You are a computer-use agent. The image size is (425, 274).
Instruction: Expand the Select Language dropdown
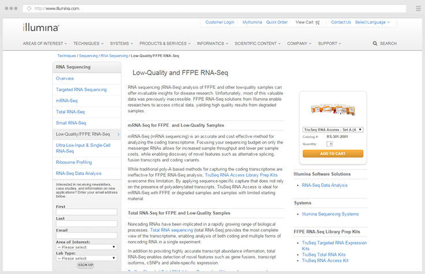click(372, 22)
